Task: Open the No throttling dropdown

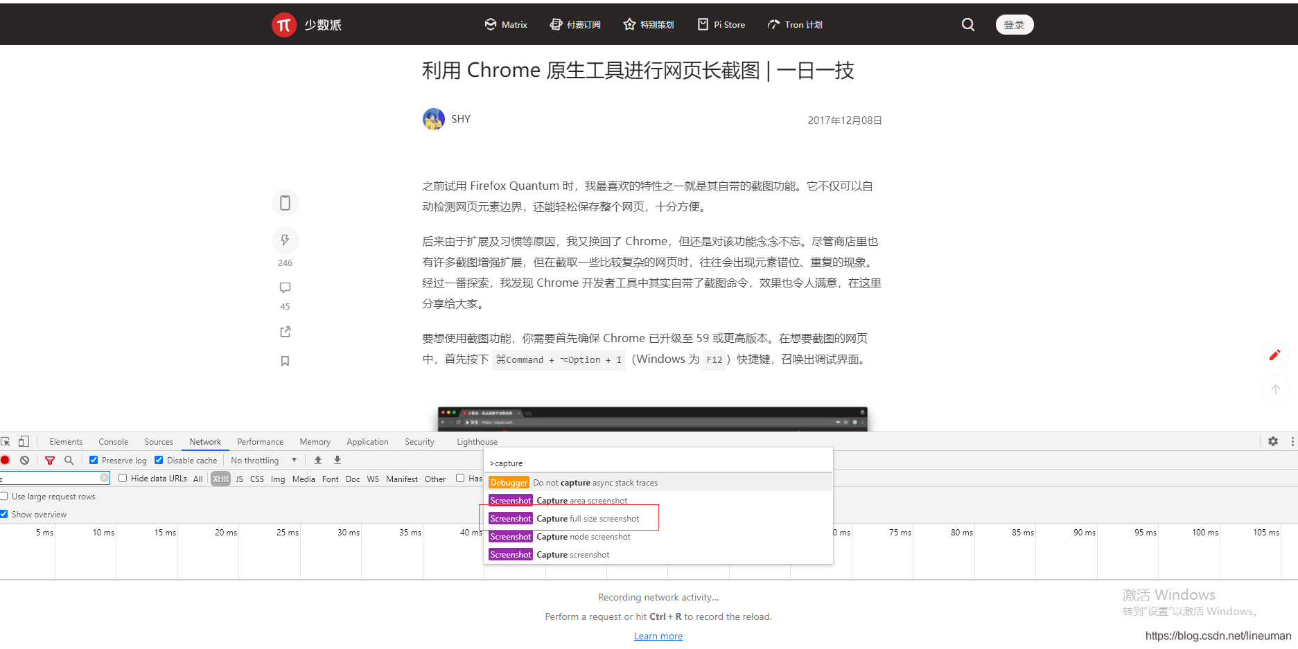Action: click(x=263, y=461)
